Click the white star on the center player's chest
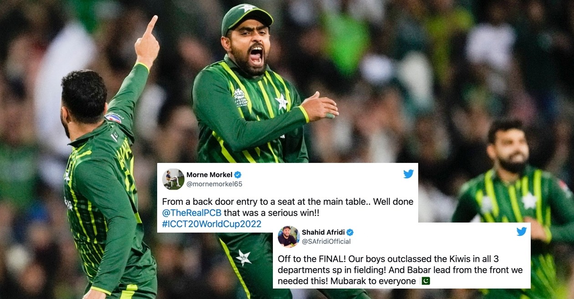Viewport: 574px width, 299px height. [282, 101]
